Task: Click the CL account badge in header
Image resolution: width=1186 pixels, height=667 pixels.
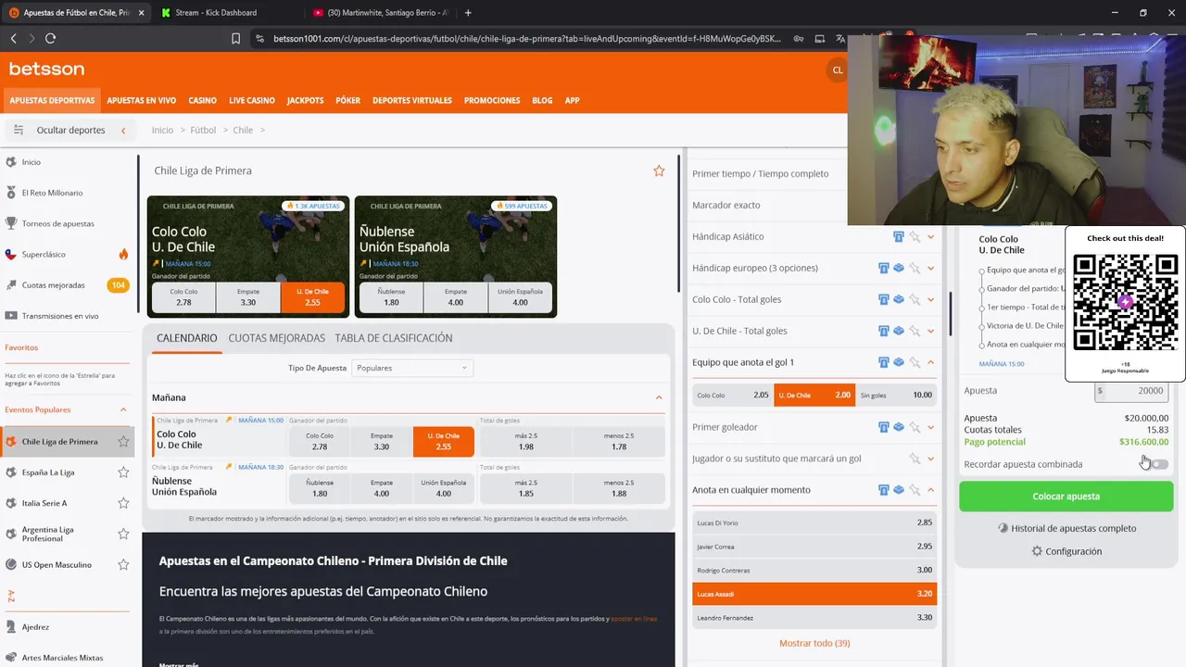Action: point(837,70)
